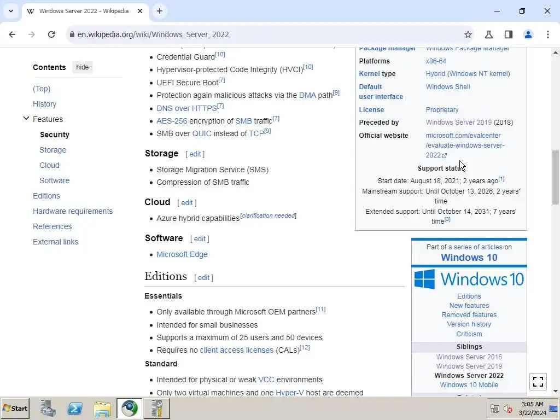Open Chrome Labs flask icon
560x420 pixels.
tap(488, 34)
